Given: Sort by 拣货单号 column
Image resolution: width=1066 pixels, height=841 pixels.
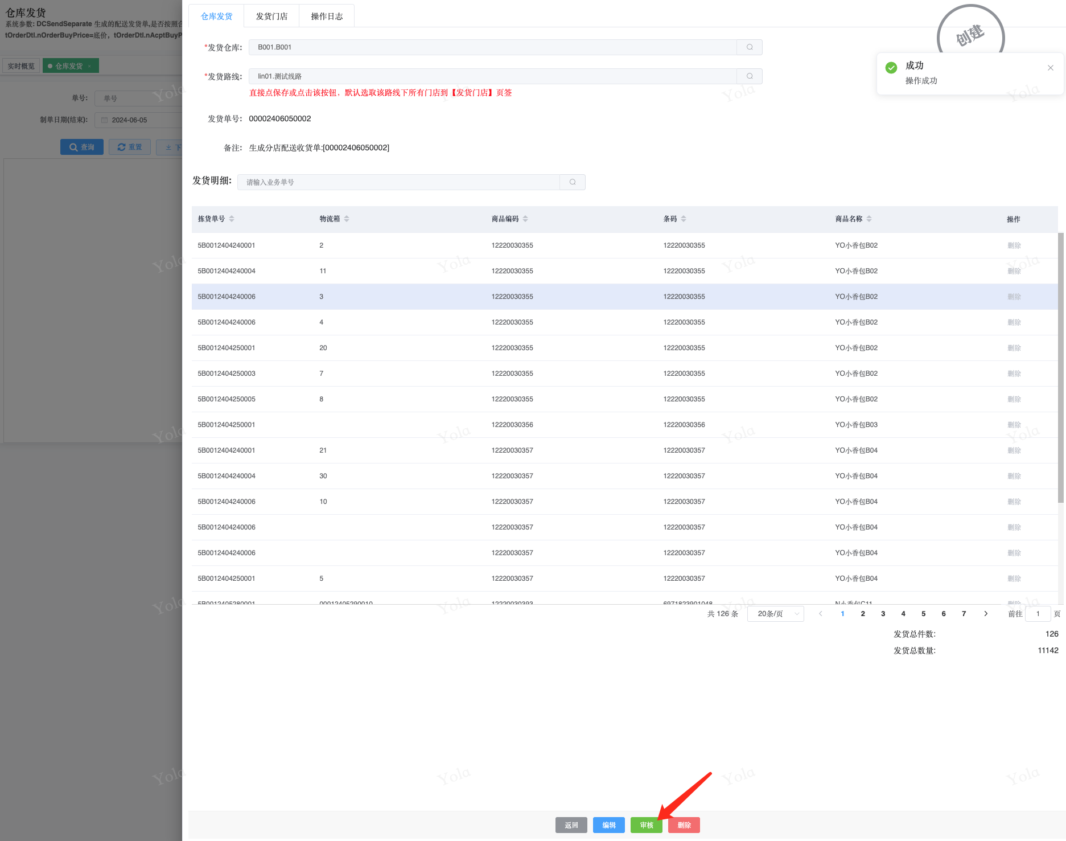Looking at the screenshot, I should (232, 219).
